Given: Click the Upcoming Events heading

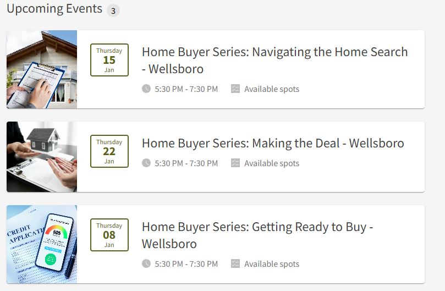Looking at the screenshot, I should (54, 9).
